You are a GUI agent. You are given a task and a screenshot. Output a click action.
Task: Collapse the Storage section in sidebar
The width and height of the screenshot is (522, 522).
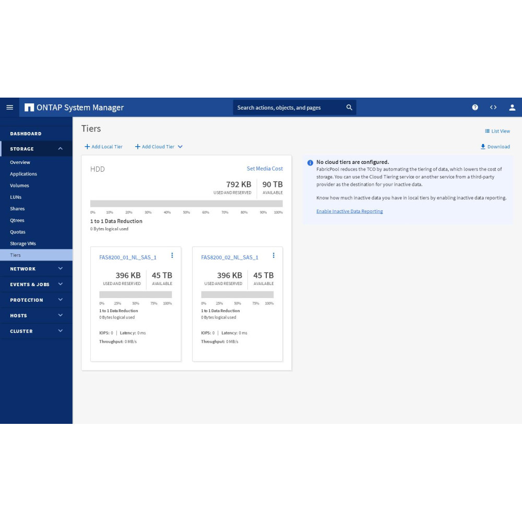pos(60,149)
